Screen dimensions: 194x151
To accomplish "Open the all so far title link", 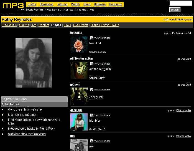I will (76, 110).
